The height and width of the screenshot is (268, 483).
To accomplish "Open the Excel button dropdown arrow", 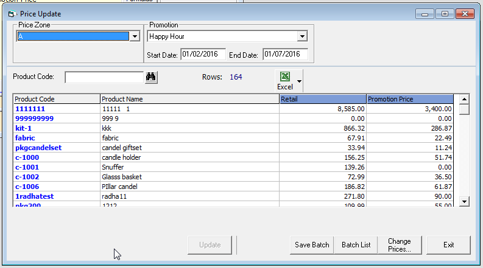I will (299, 81).
